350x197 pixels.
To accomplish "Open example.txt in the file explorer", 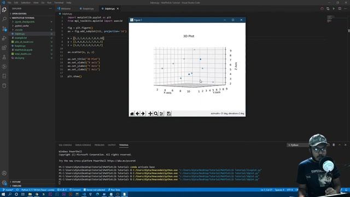I will 21,38.
